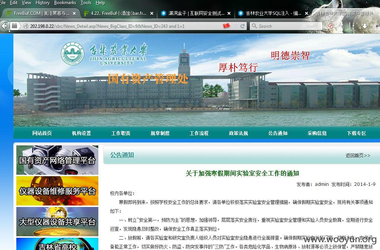Click the folder icon beside the back arrow
The width and height of the screenshot is (380, 250).
14,26
